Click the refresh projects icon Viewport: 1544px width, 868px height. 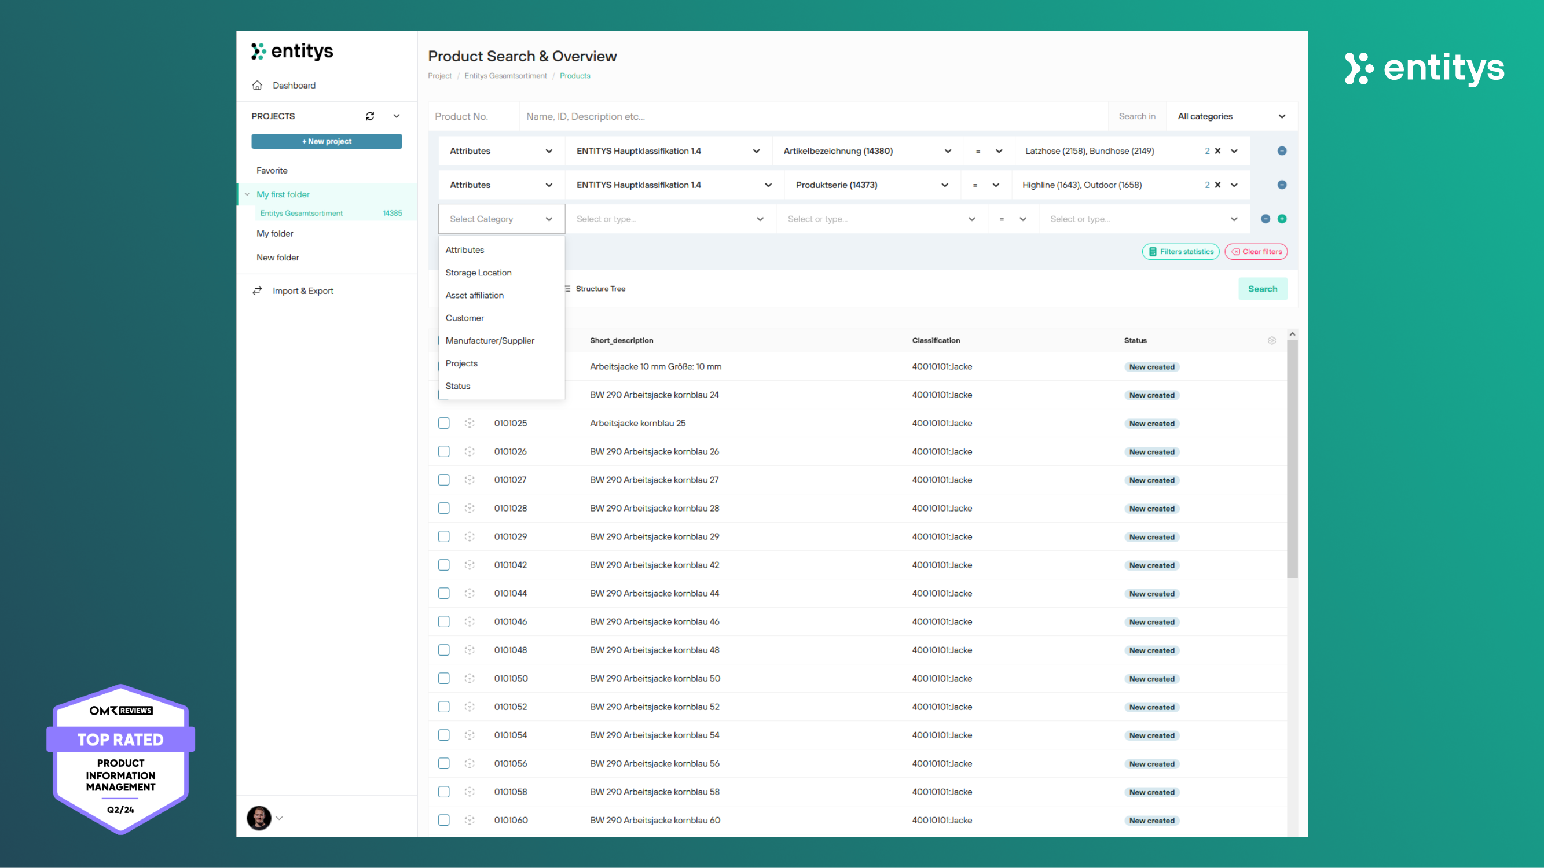click(370, 116)
